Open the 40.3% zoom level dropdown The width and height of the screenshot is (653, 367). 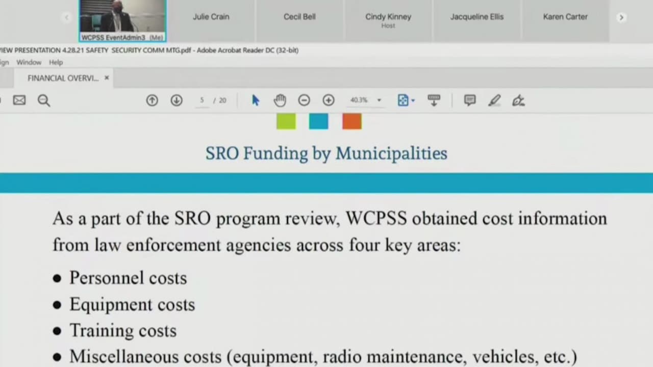[379, 100]
